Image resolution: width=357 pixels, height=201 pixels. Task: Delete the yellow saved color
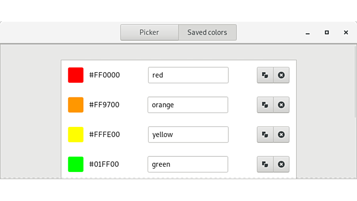[x=281, y=134]
